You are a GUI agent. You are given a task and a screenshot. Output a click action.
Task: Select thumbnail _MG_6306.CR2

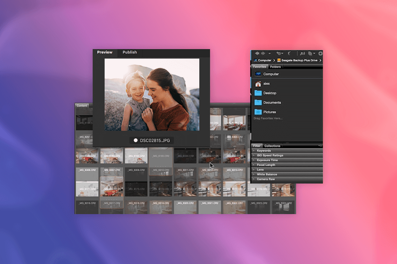[x=87, y=174]
